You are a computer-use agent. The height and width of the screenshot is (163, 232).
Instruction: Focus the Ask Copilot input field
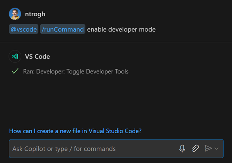[x=93, y=149]
